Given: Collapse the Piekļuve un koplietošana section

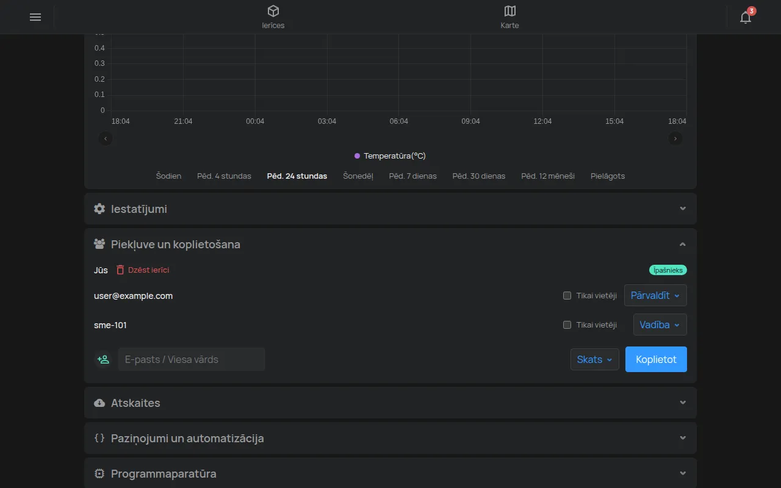Looking at the screenshot, I should (390, 244).
